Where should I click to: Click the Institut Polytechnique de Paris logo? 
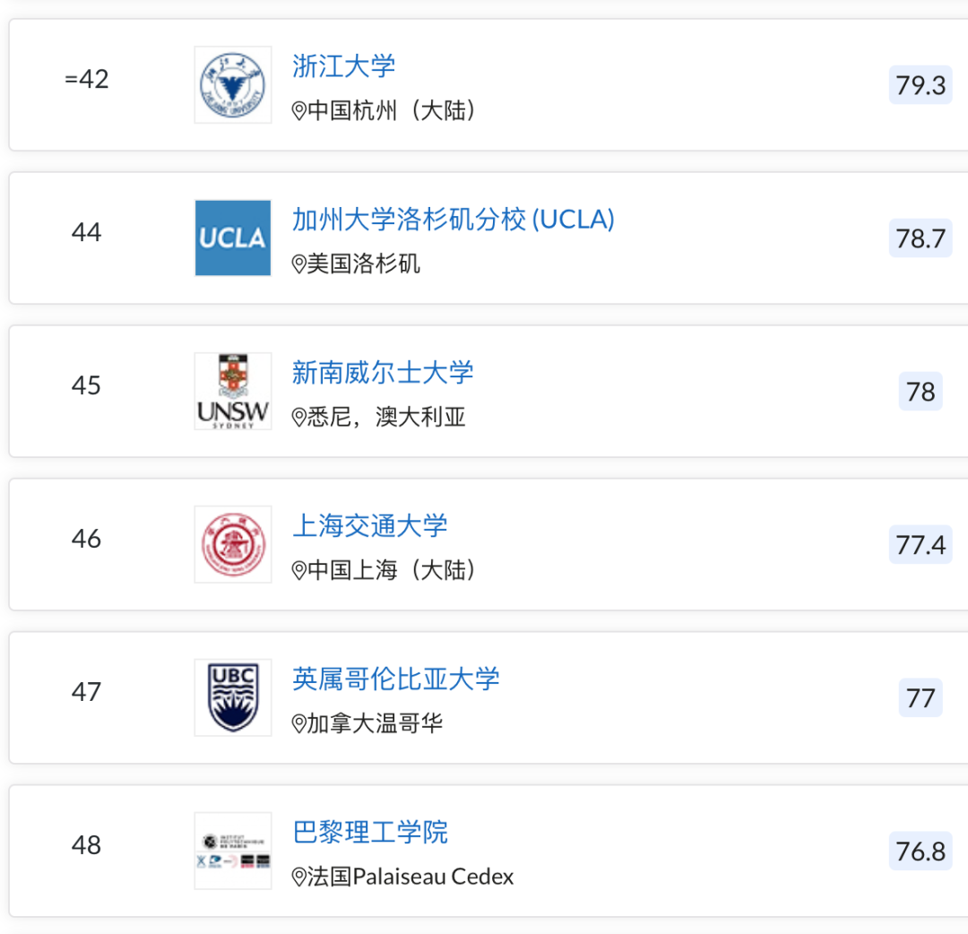233,851
